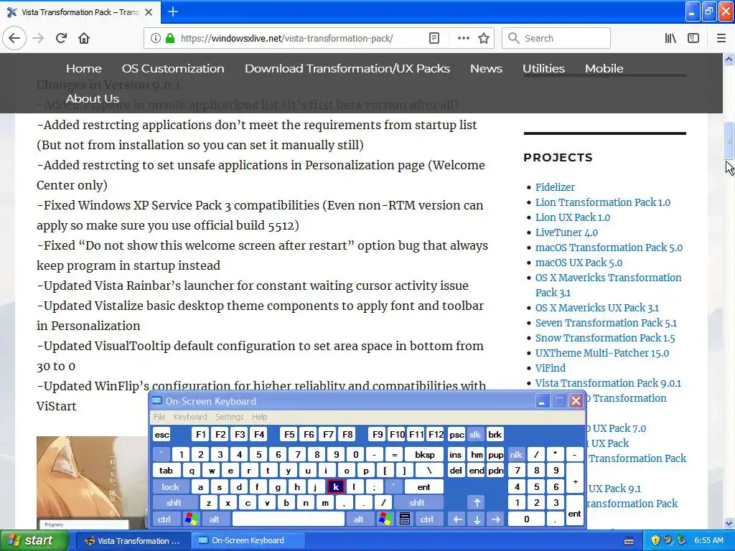Switch to Vista Transformation taskbar button
Image resolution: width=735 pixels, height=551 pixels.
coord(133,541)
